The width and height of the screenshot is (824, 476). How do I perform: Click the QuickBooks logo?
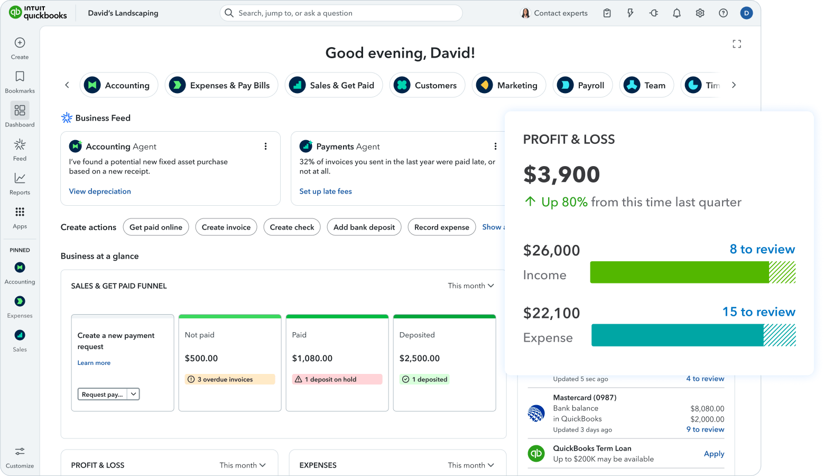click(x=38, y=13)
